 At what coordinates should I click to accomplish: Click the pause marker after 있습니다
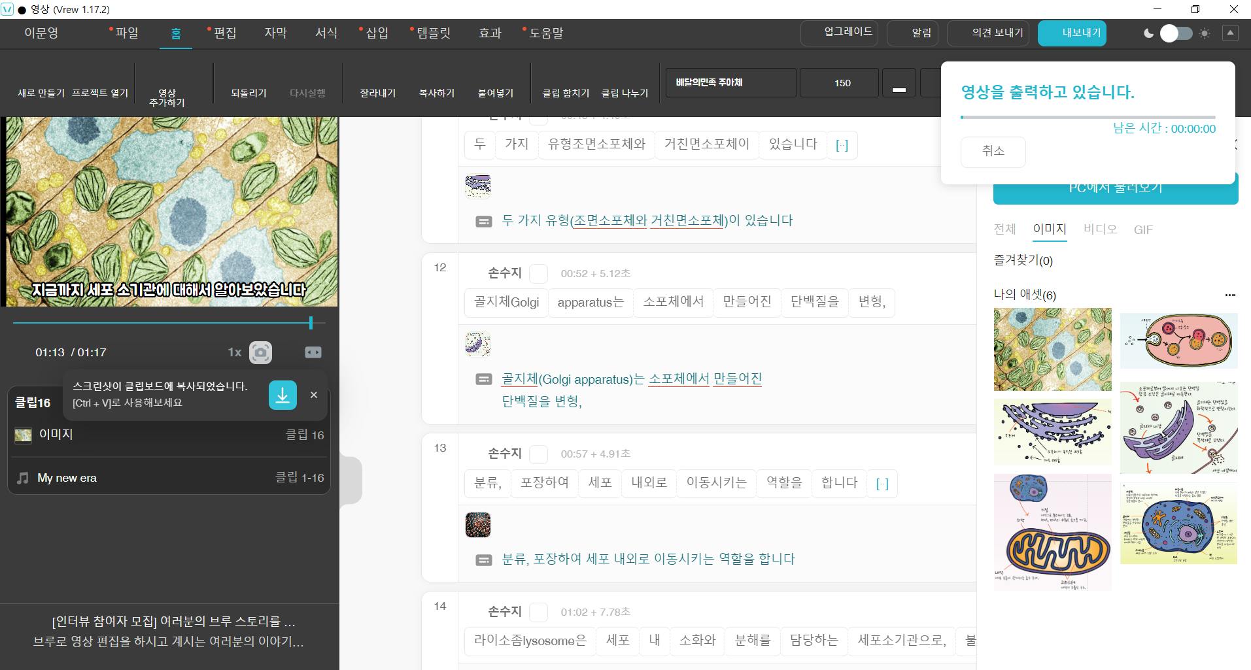click(x=842, y=145)
